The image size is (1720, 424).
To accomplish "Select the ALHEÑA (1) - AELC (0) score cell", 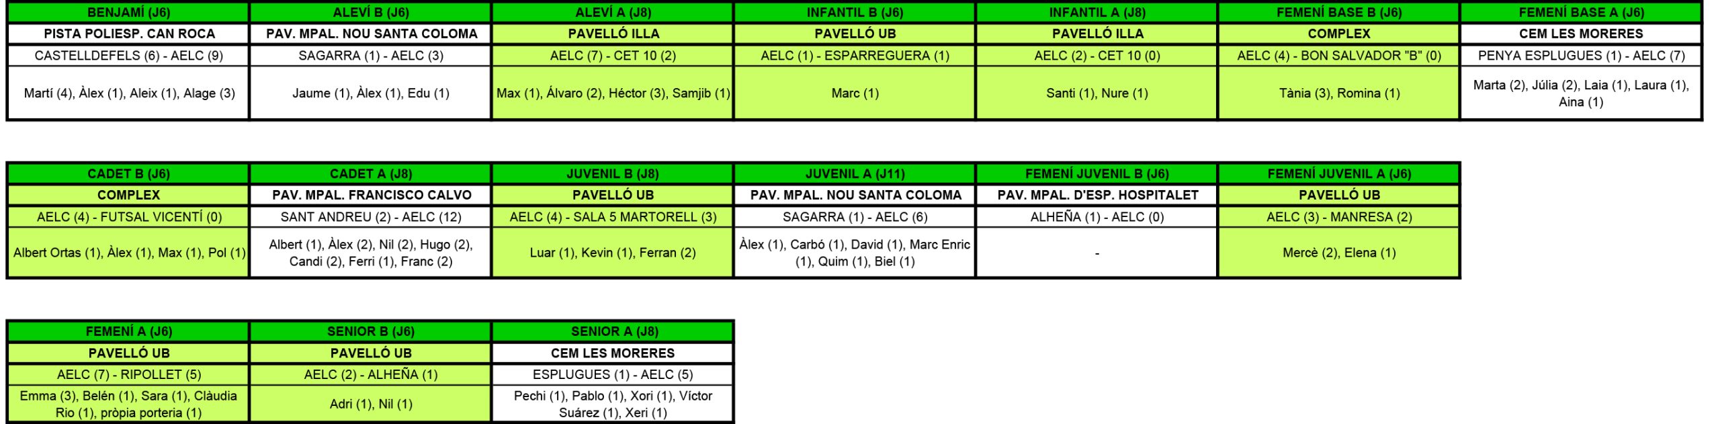I will pyautogui.click(x=1096, y=217).
